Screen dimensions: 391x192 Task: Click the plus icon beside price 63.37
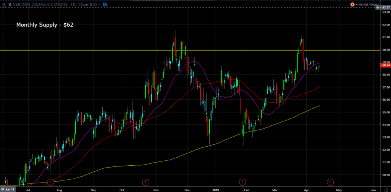(x=378, y=8)
